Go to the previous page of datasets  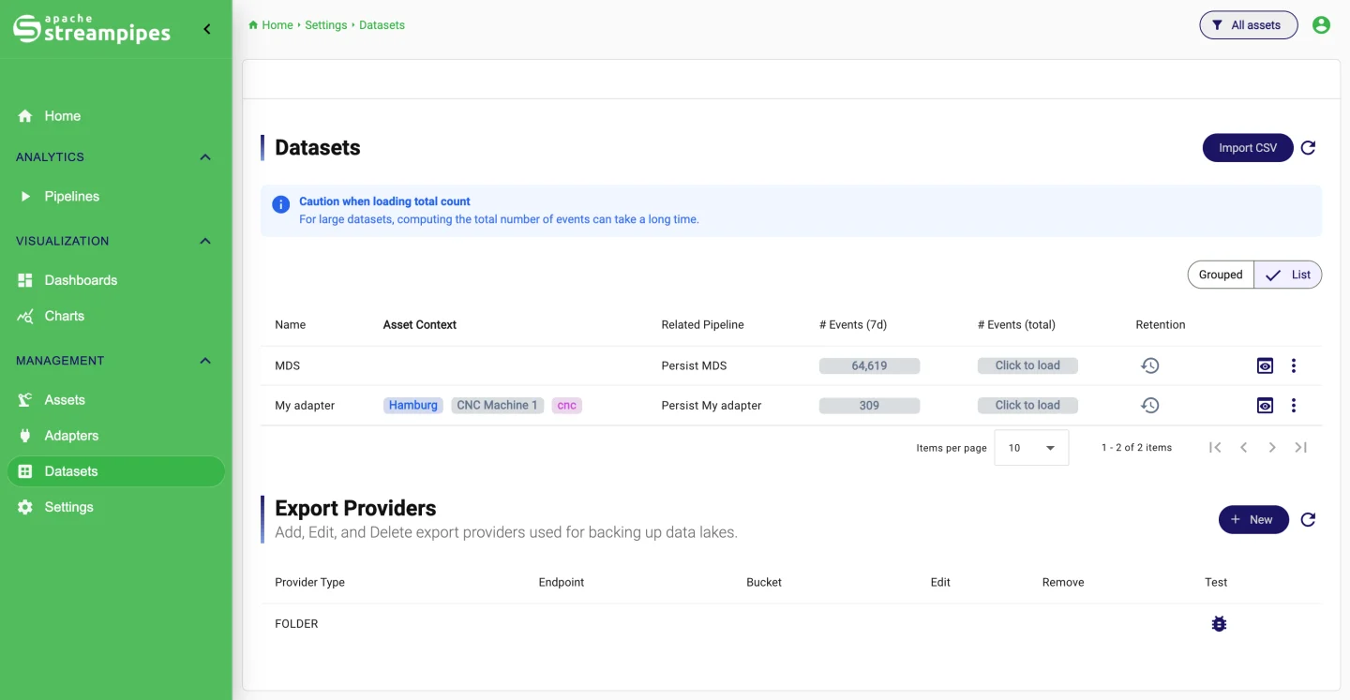point(1244,448)
